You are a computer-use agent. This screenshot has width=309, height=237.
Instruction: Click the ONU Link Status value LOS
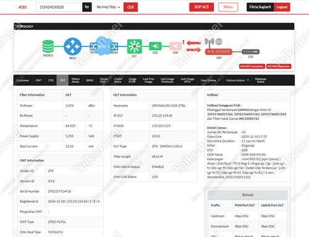(154, 177)
